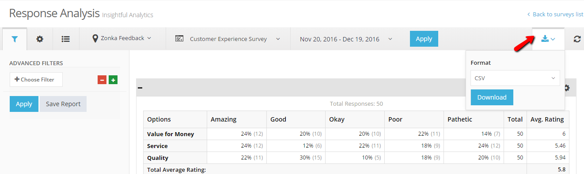
Task: Select the CSV format combo box
Action: (x=515, y=78)
